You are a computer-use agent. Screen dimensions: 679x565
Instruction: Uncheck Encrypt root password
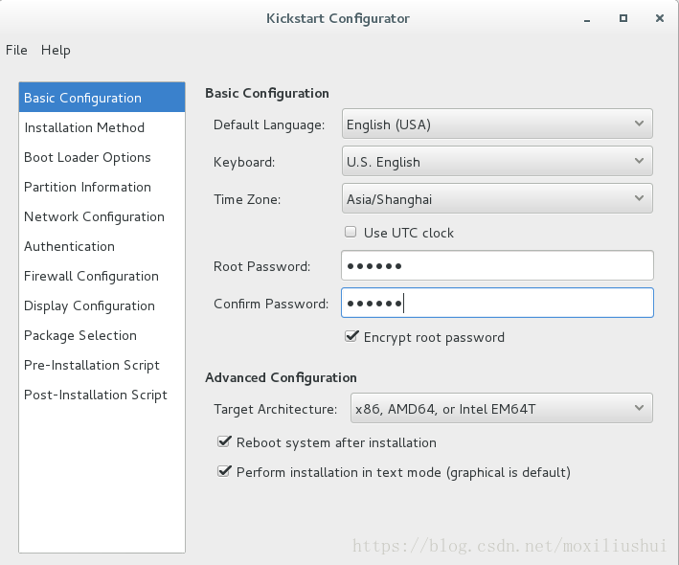351,336
